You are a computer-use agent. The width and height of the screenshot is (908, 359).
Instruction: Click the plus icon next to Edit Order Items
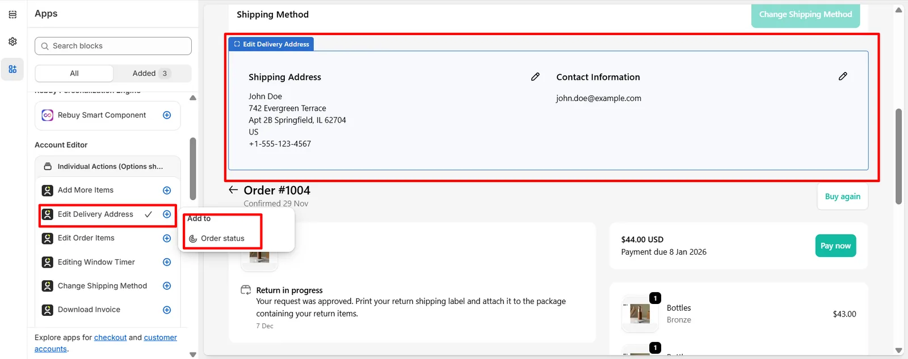coord(167,238)
